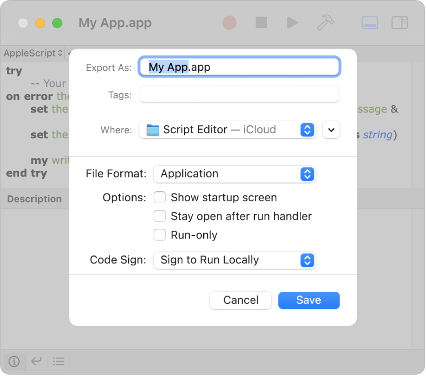
Task: Check Stay open after run handler
Action: click(160, 216)
